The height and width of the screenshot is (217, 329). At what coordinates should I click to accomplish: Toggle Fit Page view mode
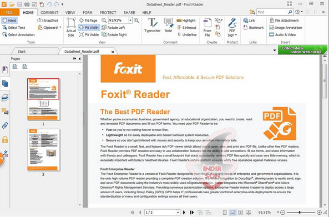(88, 21)
